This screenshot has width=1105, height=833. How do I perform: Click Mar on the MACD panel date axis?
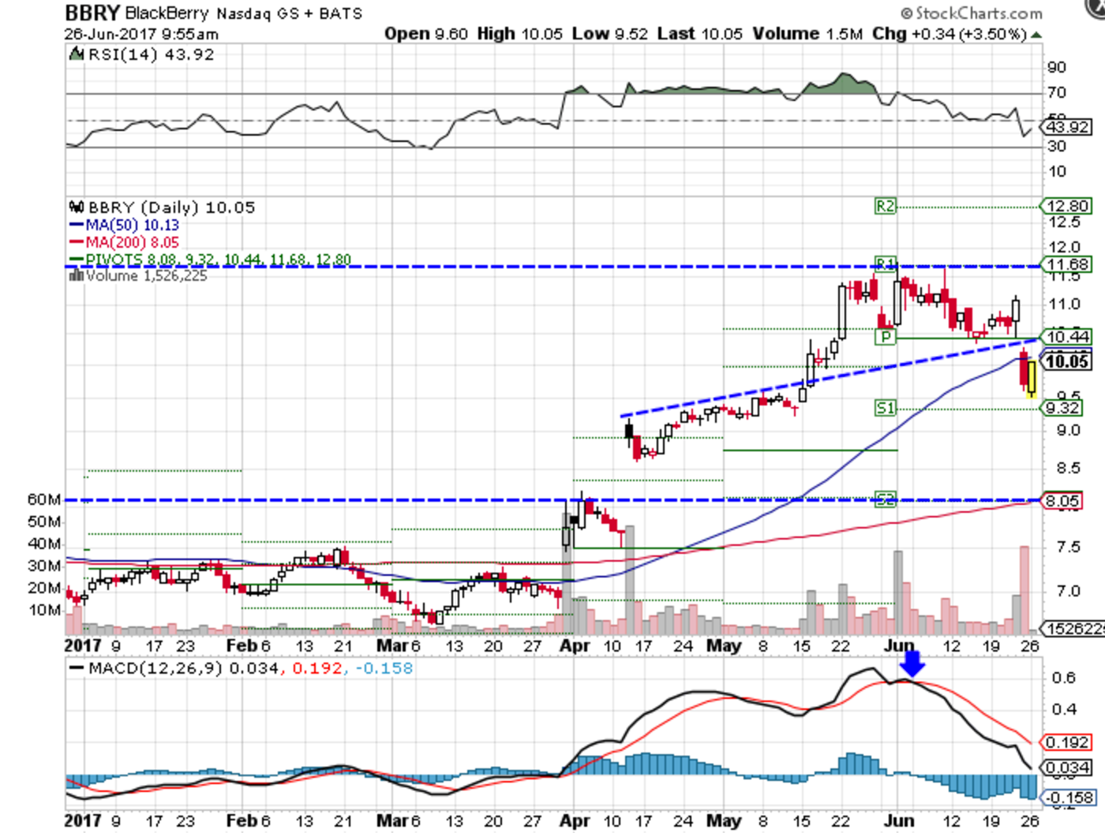point(392,820)
